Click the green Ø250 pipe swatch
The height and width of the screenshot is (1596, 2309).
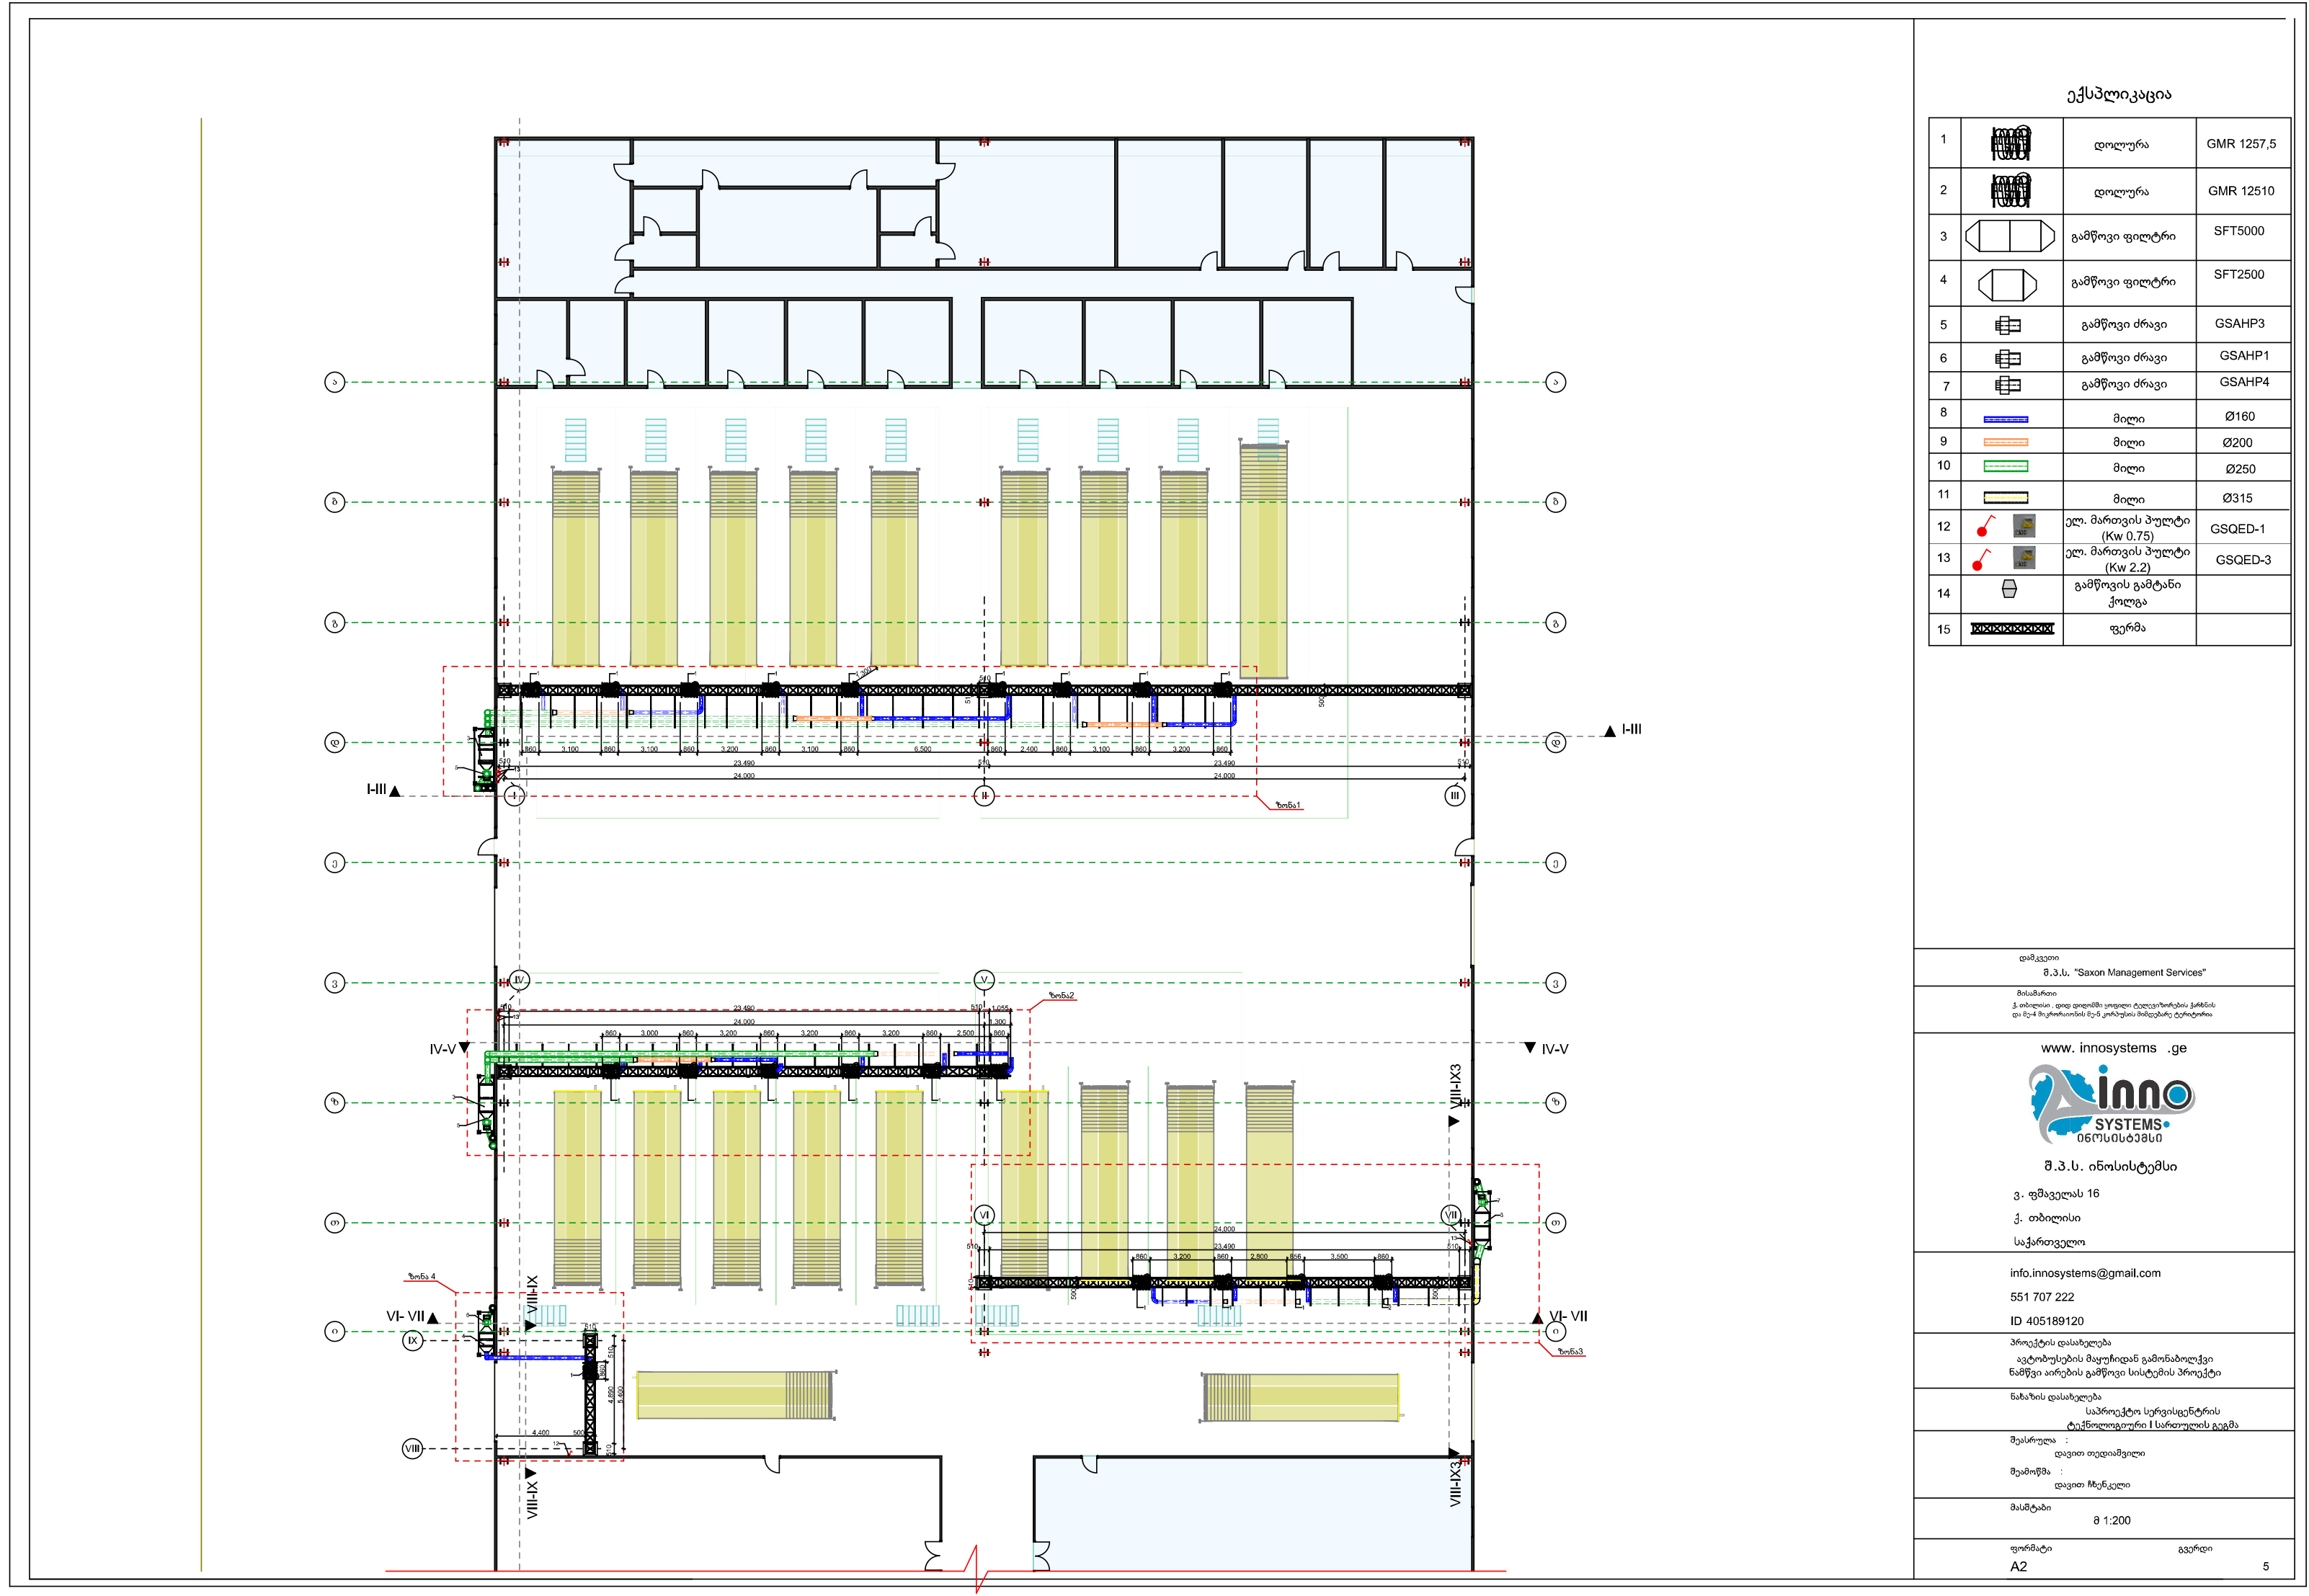pos(2005,467)
